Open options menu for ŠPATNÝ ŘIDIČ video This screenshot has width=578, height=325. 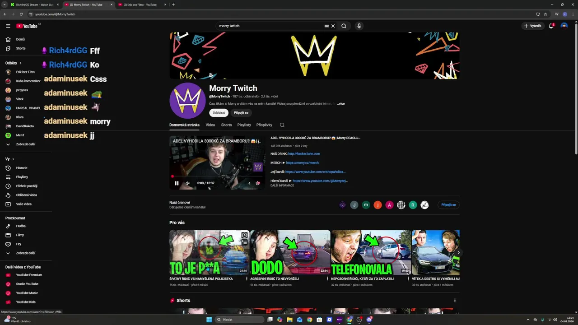coord(247,279)
